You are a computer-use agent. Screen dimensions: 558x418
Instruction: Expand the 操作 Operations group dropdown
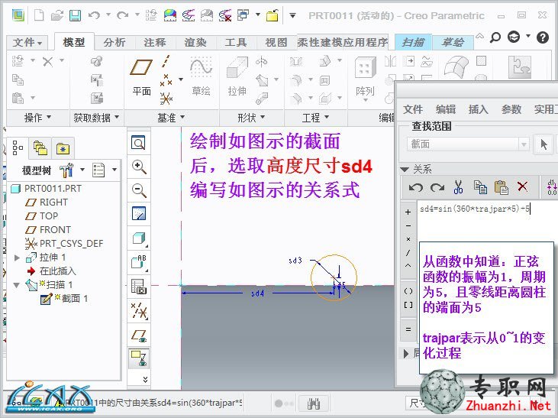37,117
